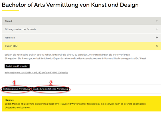Image resolution: width=162 pixels, height=114 pixels.
Task: Expand the Ablauf accordion row
Action: pos(81,21)
